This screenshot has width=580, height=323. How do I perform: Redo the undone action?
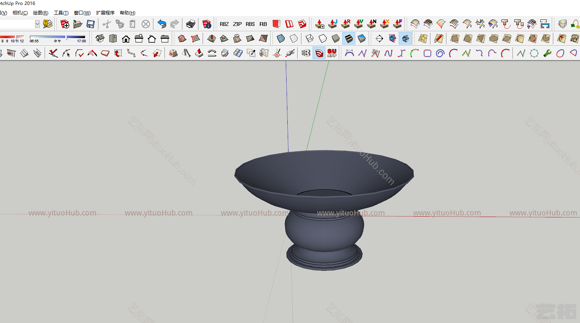coord(174,24)
